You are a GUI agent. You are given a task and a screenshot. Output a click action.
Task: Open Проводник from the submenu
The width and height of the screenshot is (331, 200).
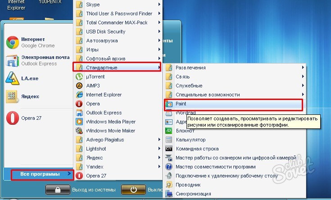[x=188, y=185]
